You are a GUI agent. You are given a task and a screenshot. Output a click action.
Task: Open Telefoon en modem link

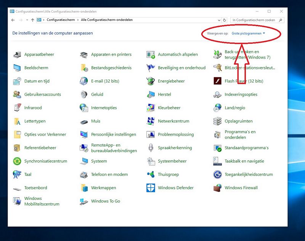point(109,174)
